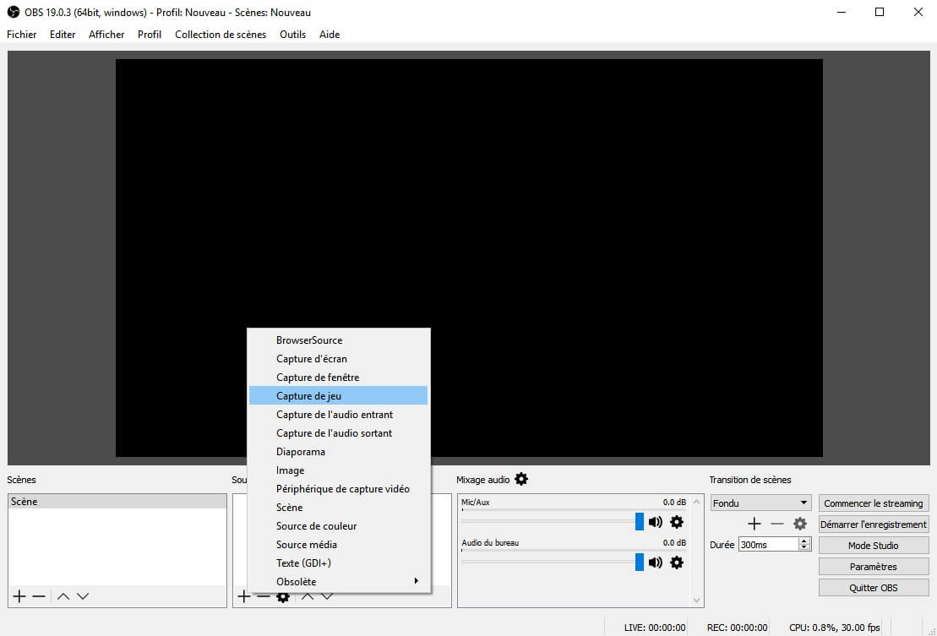Open the Fondu transition dropdown
Screen dimensions: 937x636
(760, 503)
